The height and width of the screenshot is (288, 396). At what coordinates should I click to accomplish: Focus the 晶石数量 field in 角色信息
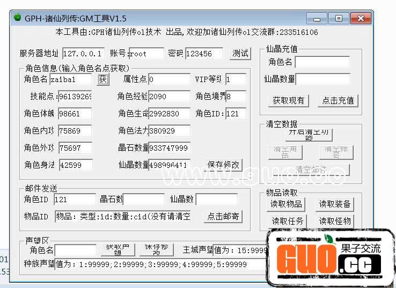[x=169, y=148]
